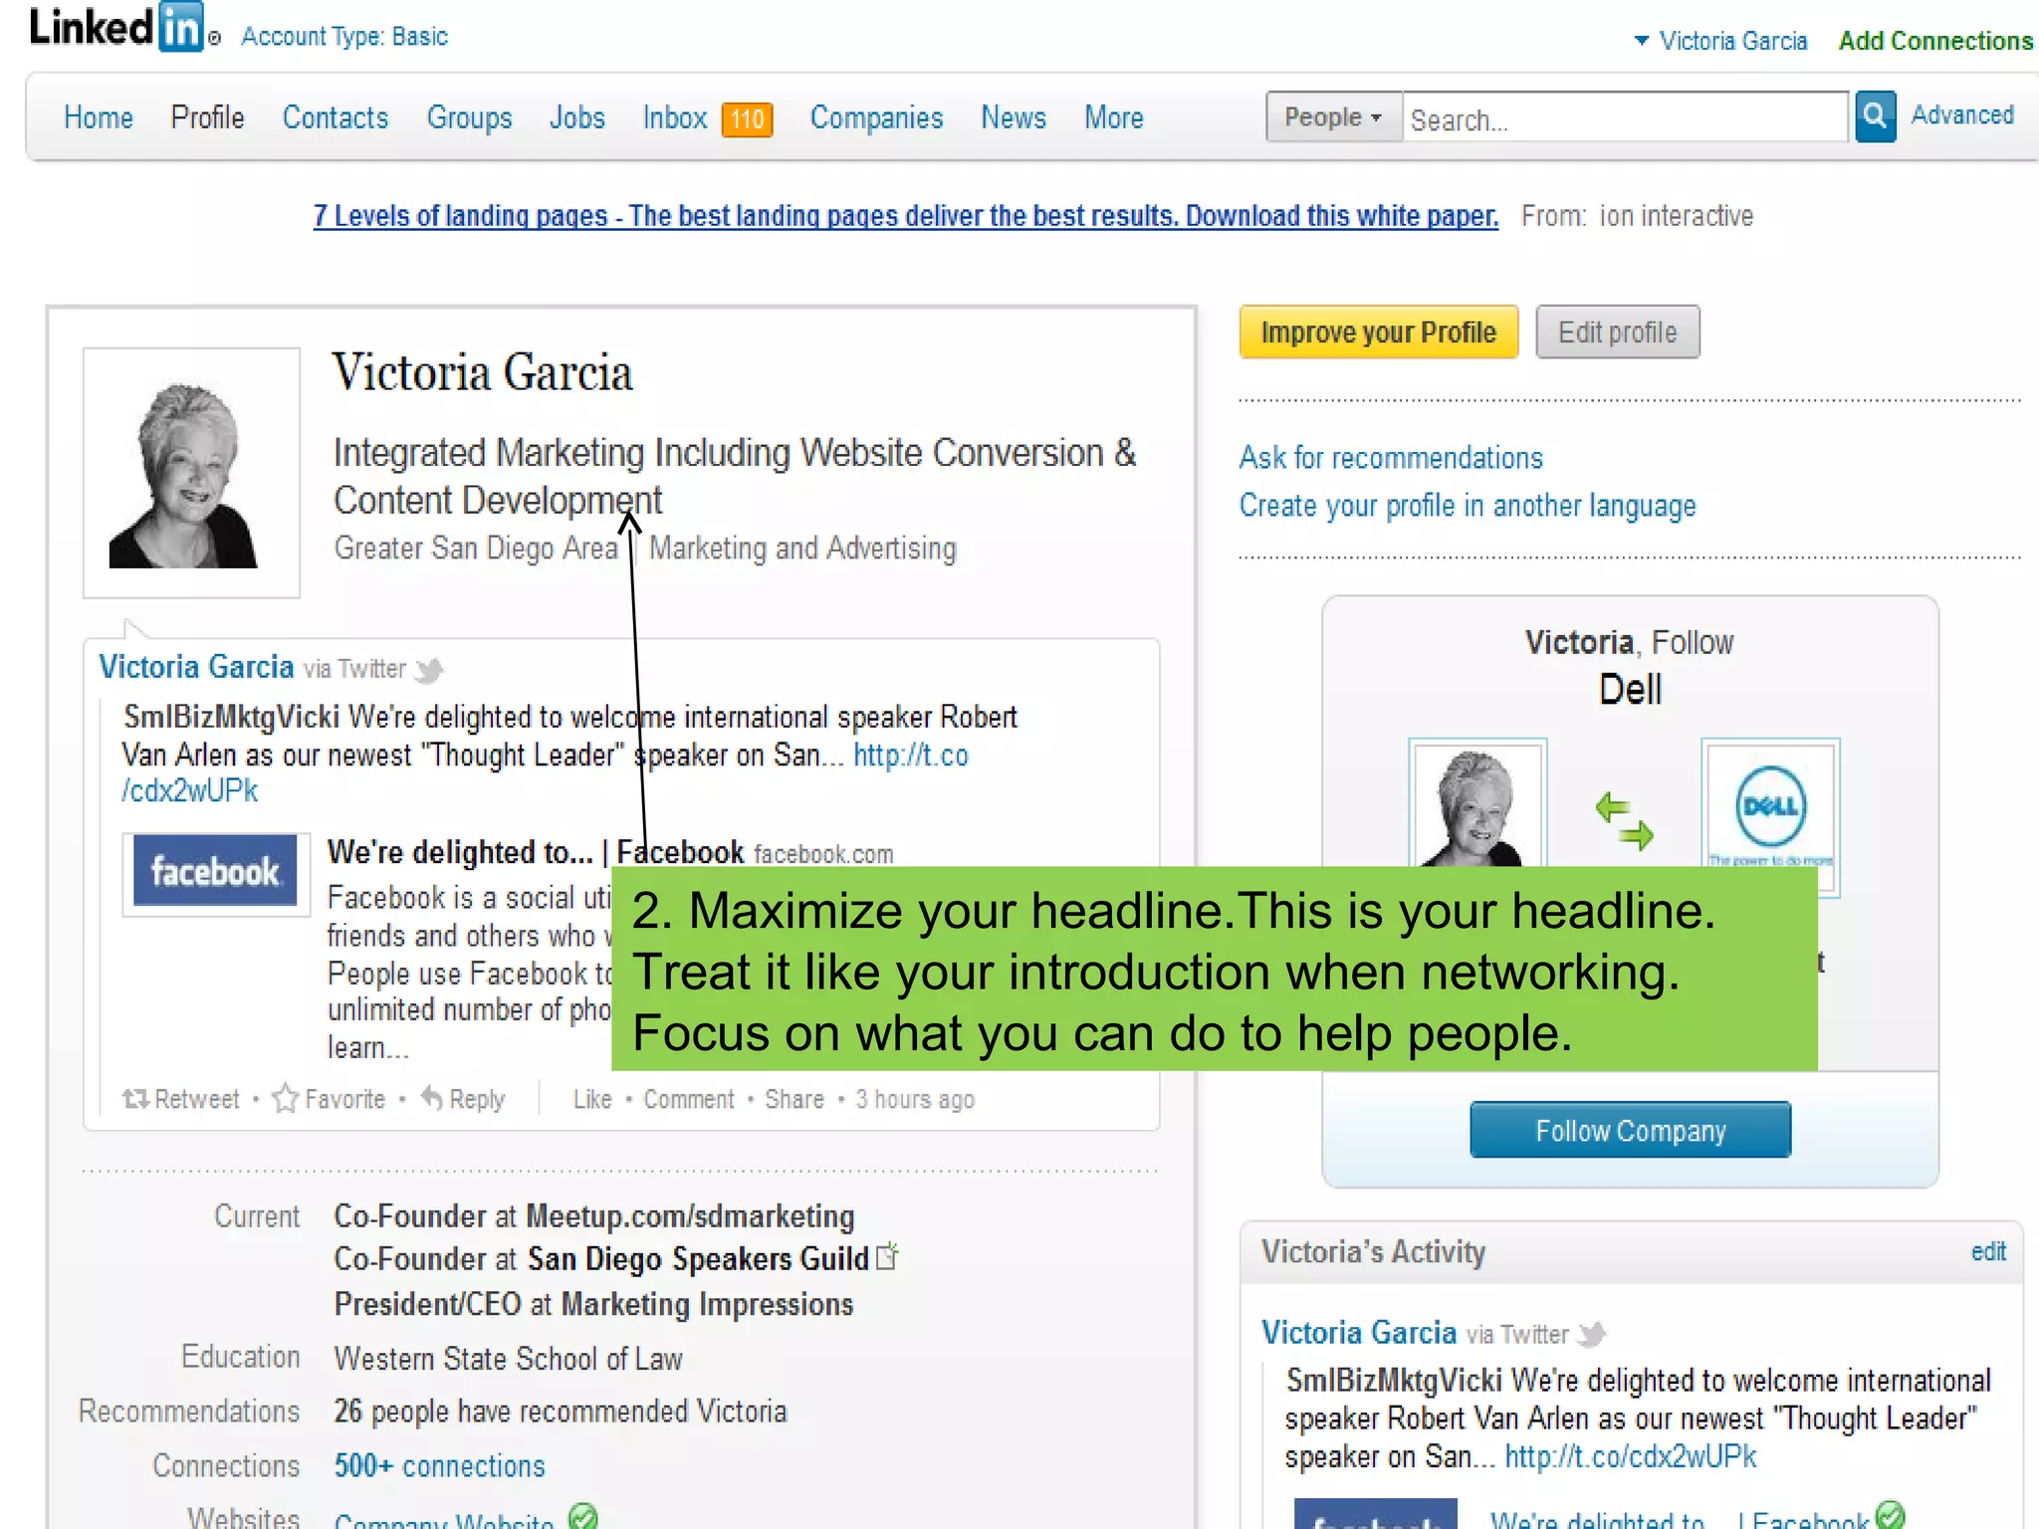Click Ask for recommendations link
This screenshot has height=1529, width=2039.
(x=1390, y=458)
